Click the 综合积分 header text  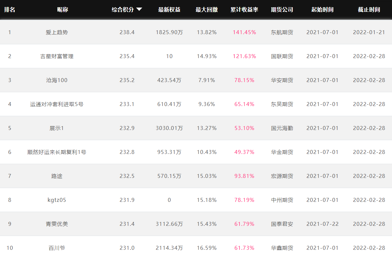[123, 10]
